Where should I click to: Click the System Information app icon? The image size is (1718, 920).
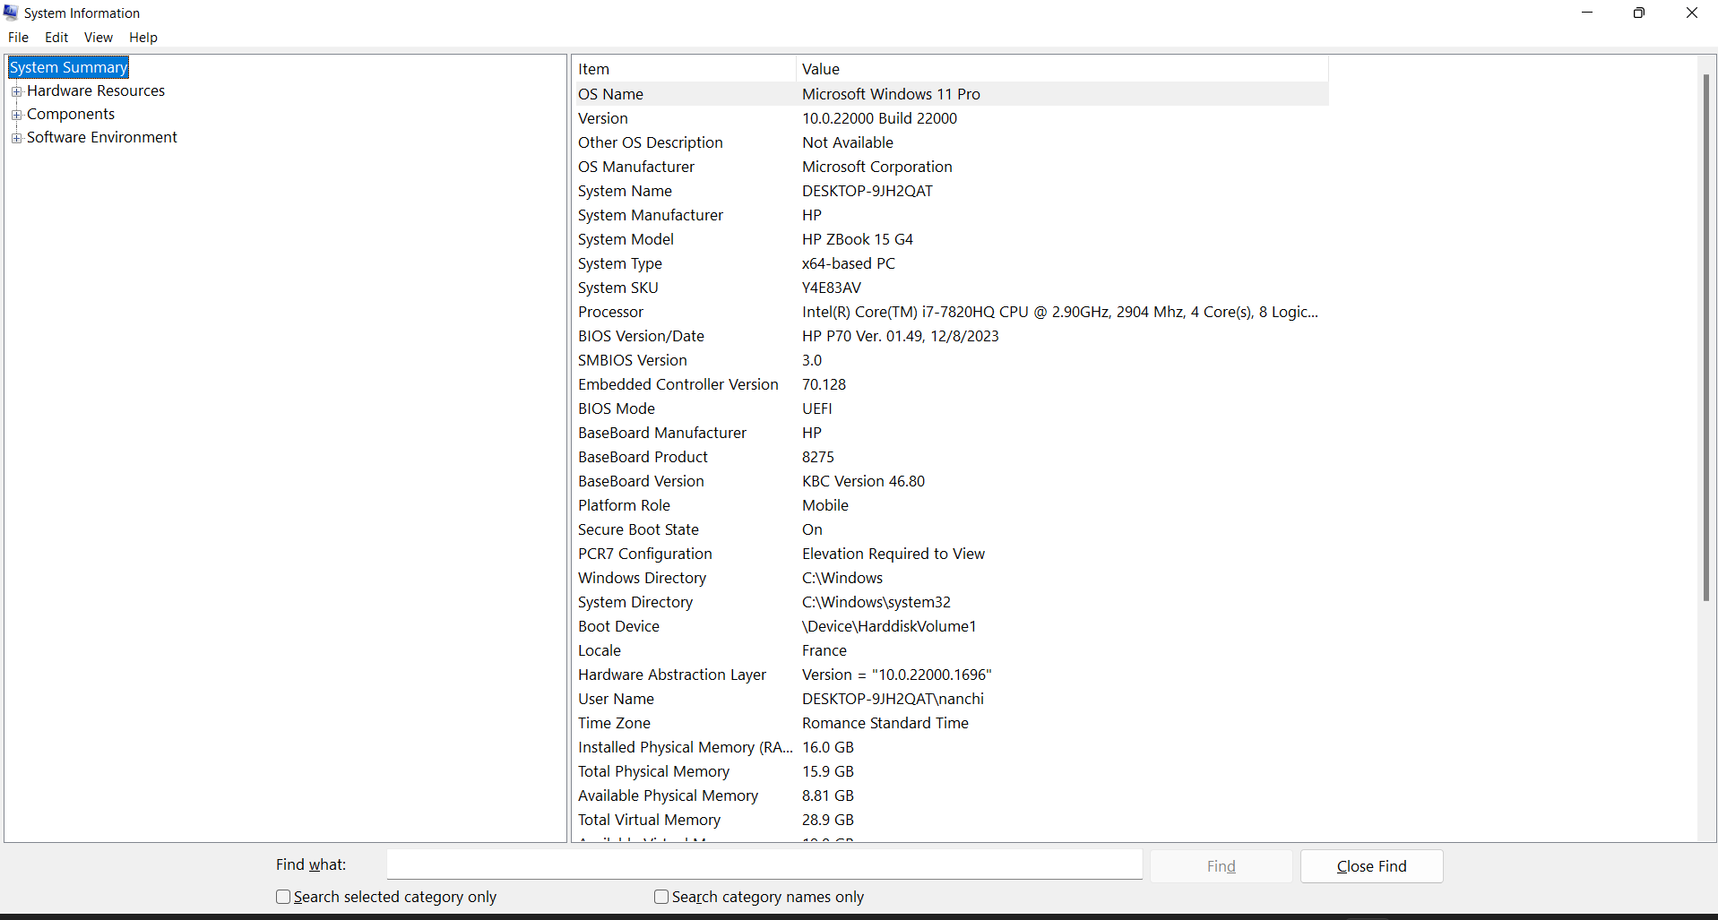11,13
